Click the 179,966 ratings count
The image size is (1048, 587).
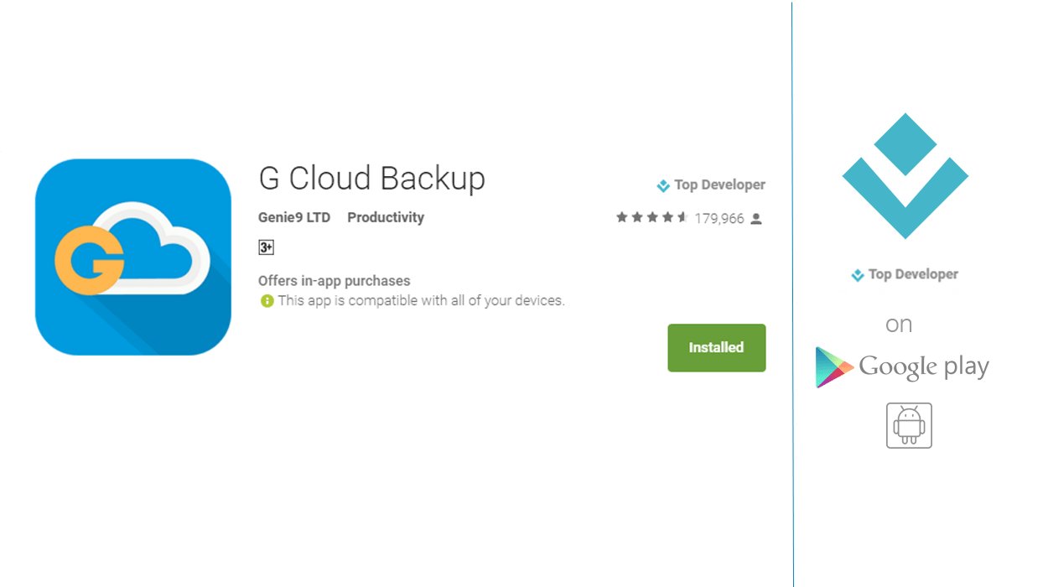pyautogui.click(x=719, y=218)
